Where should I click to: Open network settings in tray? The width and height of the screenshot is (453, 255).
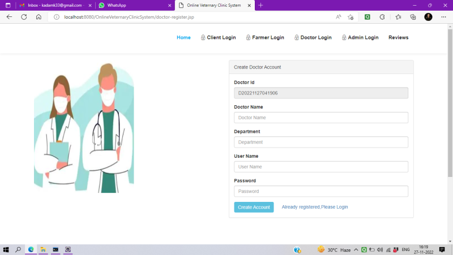tap(388, 250)
